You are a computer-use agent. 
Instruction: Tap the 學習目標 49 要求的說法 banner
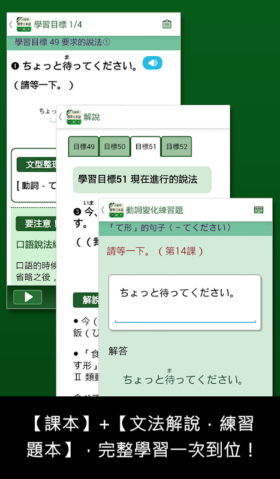tap(94, 43)
